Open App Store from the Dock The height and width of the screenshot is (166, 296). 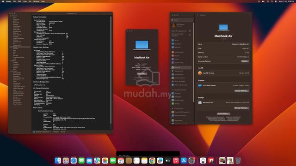click(x=184, y=161)
